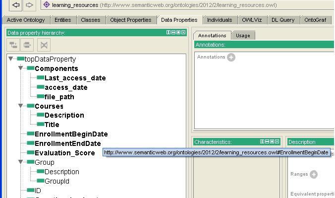Select topDataProperty in hierarchy
Viewport: 335px width, 198px height.
click(50, 59)
